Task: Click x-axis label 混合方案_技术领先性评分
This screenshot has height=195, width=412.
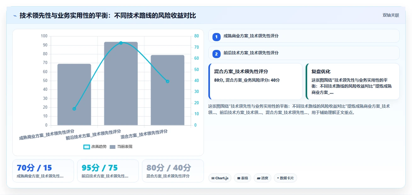Action: 144,134
